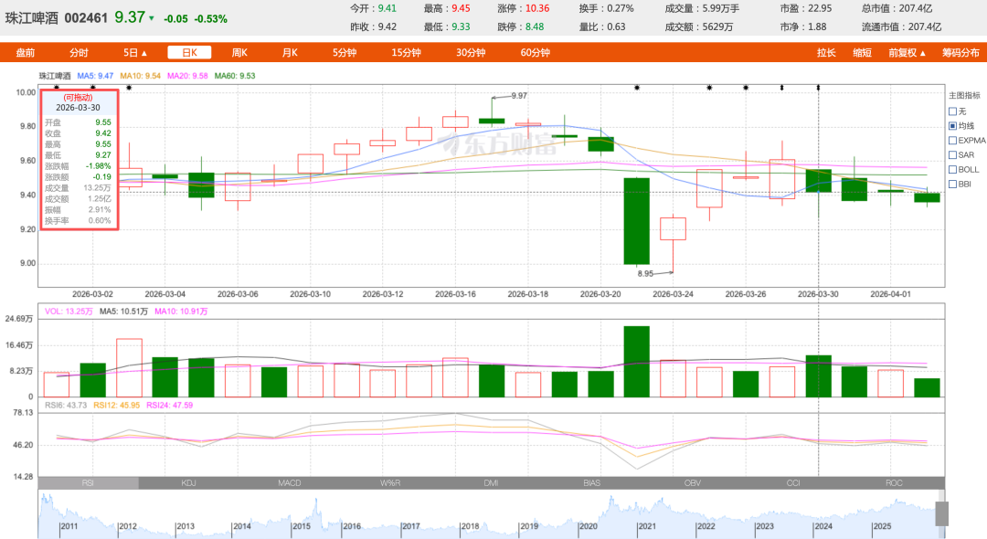Click the 珠江啤酒 stock name in the header
The image size is (987, 539).
tap(31, 18)
